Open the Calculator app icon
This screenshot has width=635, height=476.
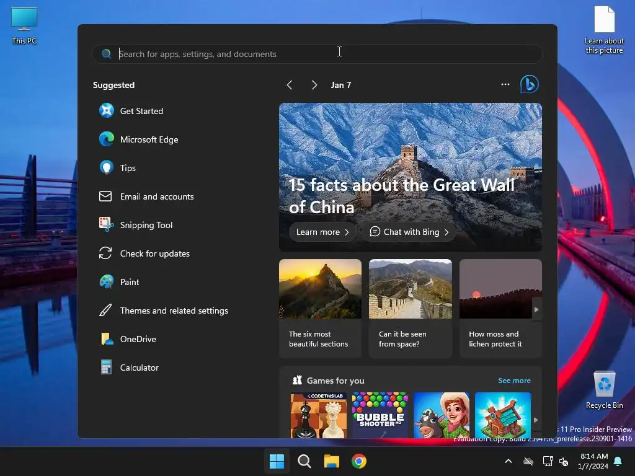click(107, 368)
